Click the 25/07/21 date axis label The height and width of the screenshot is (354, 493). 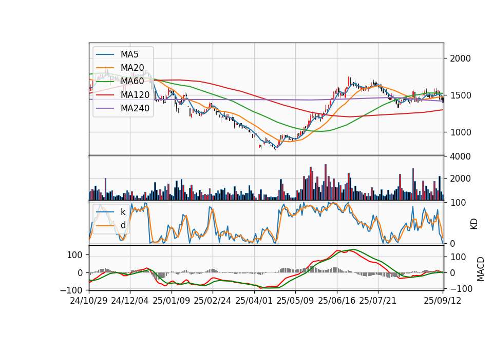pyautogui.click(x=377, y=301)
